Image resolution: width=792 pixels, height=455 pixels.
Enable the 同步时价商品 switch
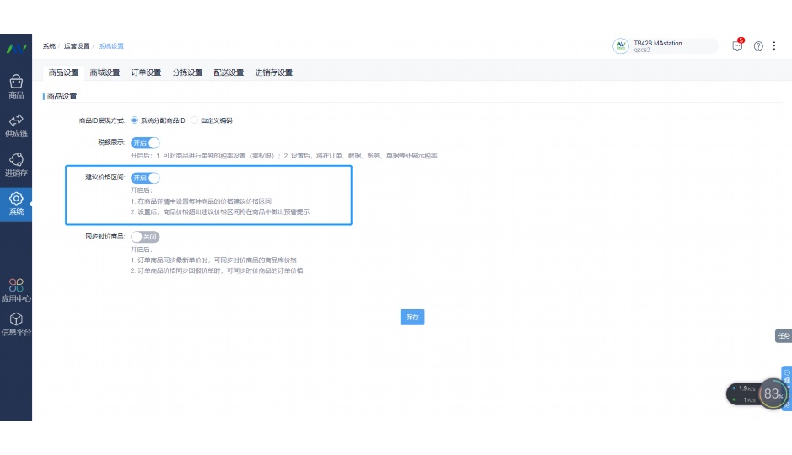(x=145, y=238)
